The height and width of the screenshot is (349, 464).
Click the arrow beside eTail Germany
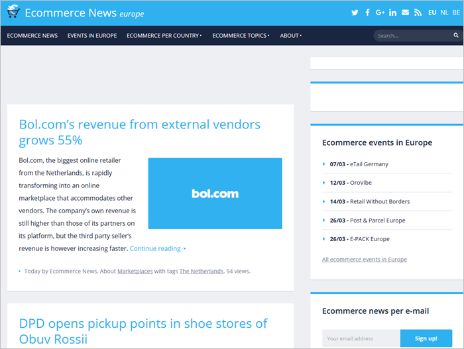[x=323, y=164]
